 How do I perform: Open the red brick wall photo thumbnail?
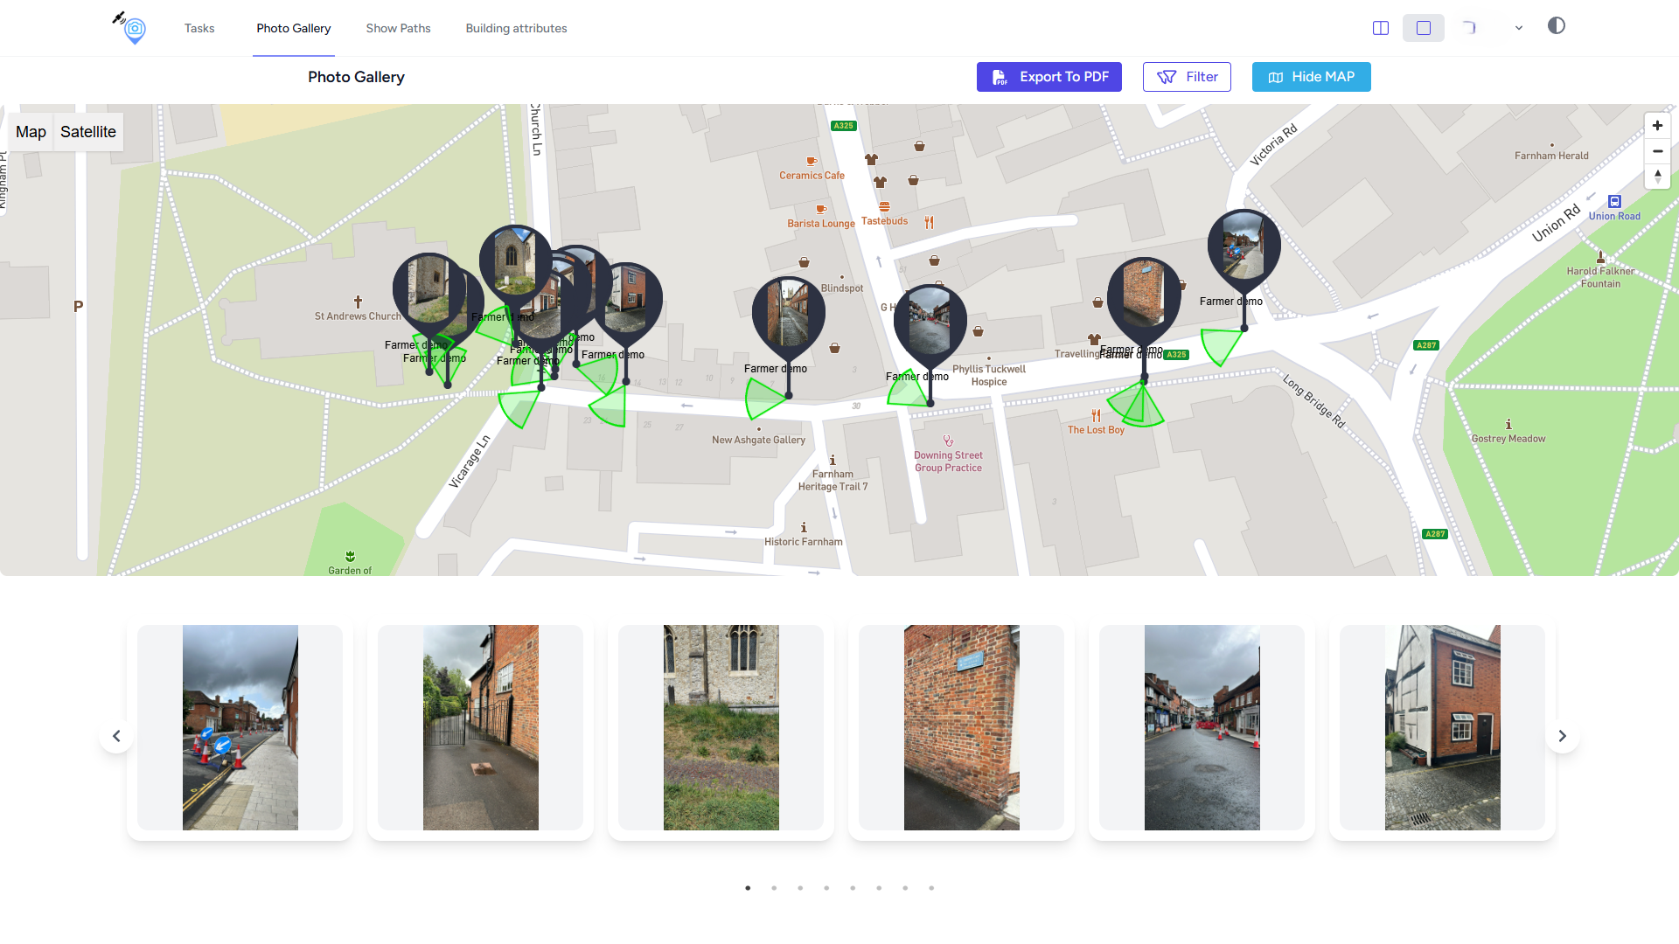tap(961, 727)
